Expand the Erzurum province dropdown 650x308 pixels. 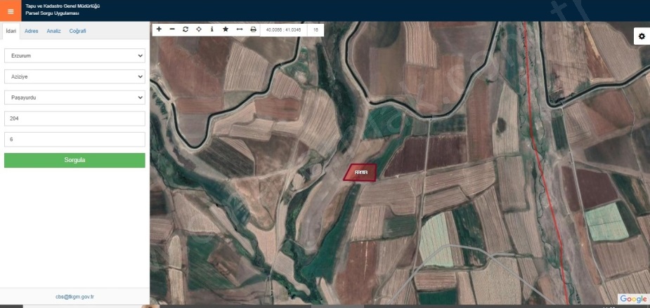(74, 55)
